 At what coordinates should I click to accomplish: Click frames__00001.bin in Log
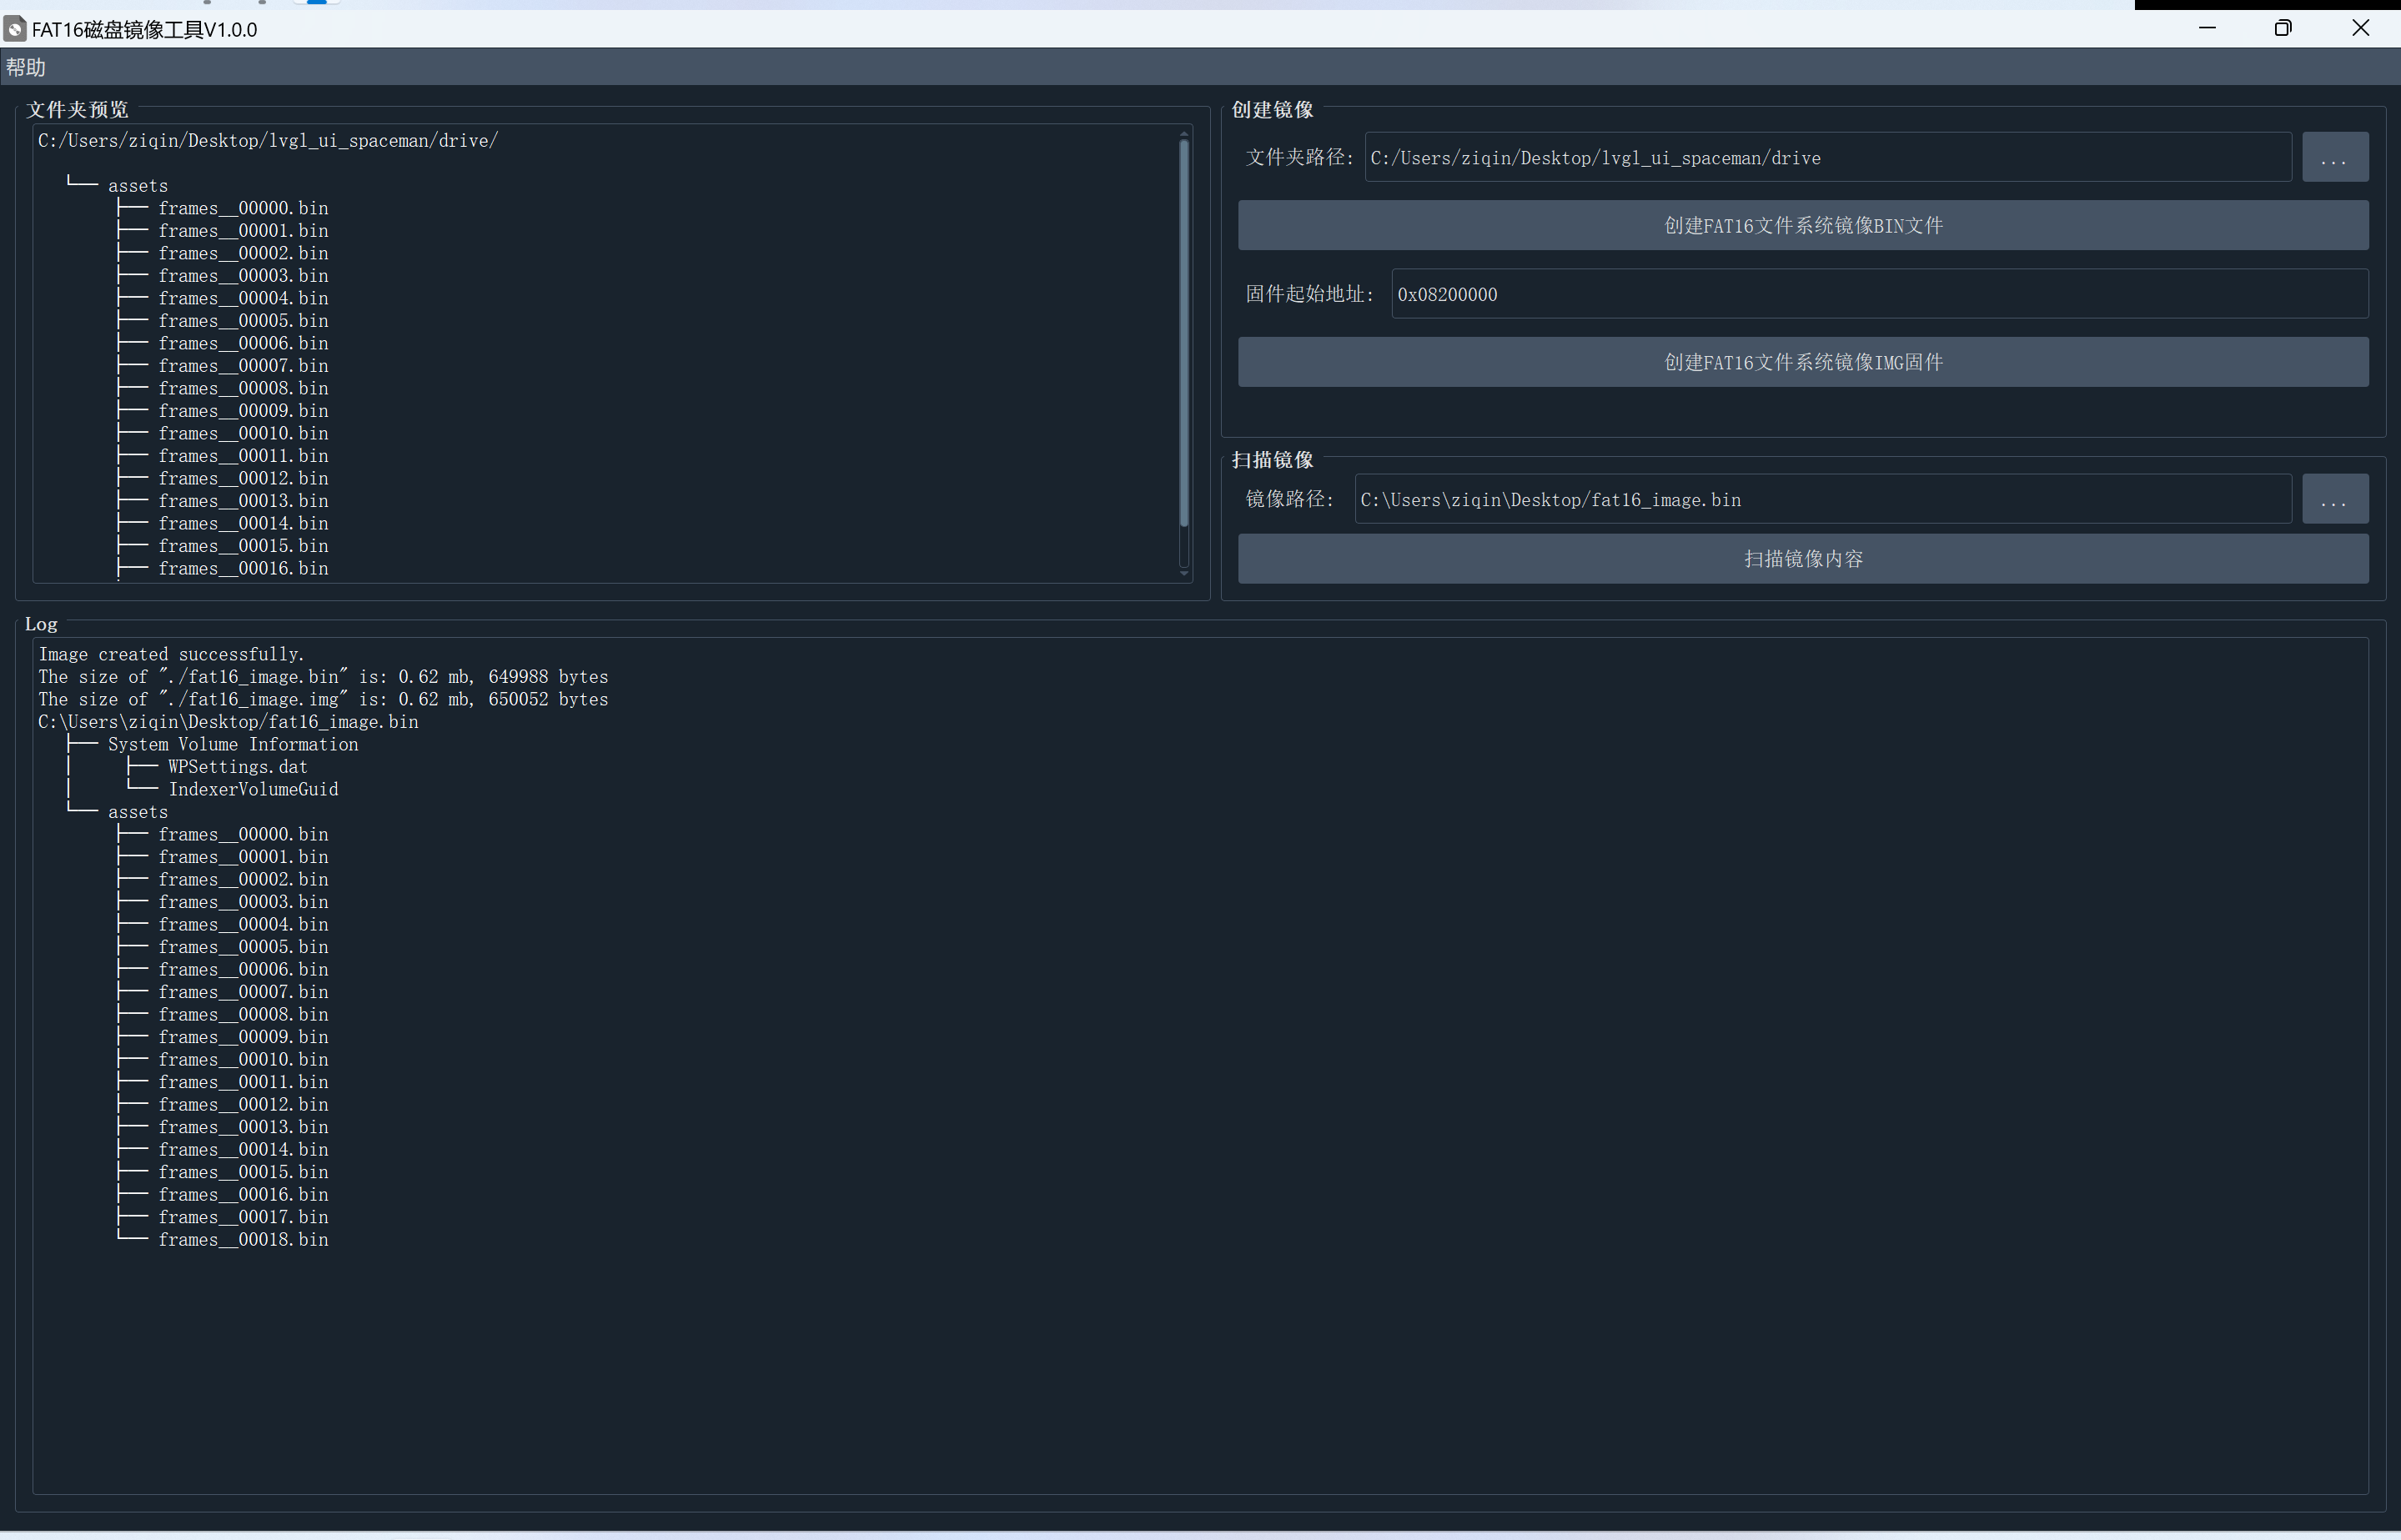(243, 857)
